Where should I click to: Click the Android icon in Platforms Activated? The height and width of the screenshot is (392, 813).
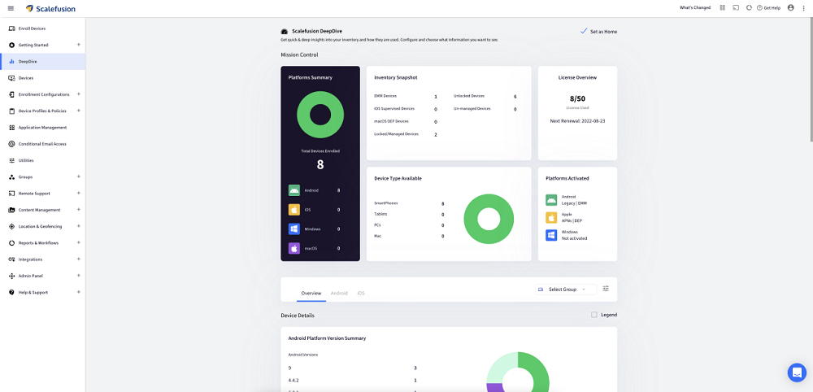[551, 199]
